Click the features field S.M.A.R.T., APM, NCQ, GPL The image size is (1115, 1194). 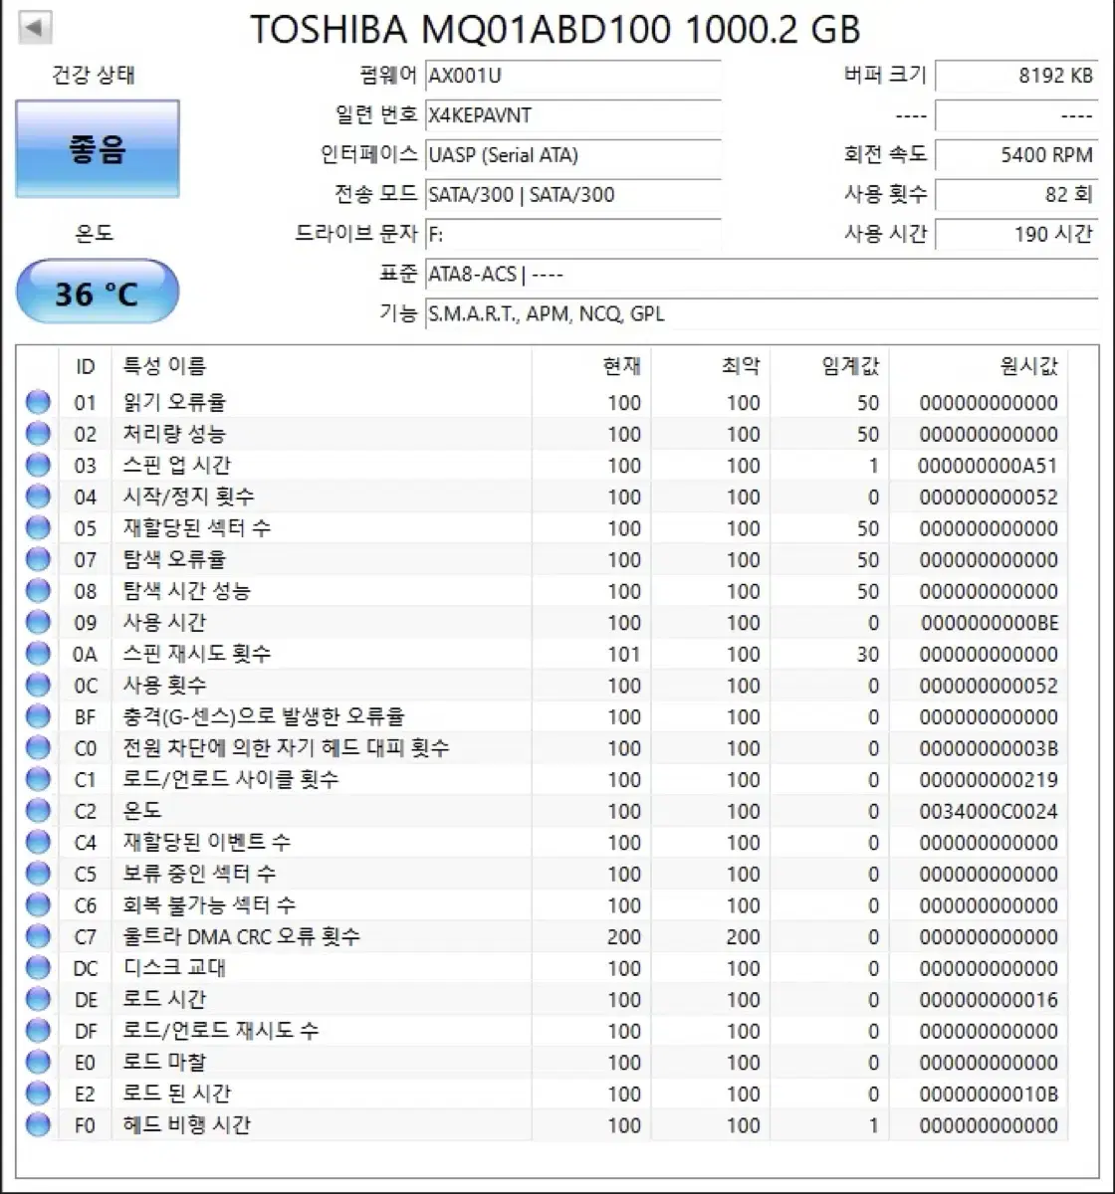tap(762, 313)
